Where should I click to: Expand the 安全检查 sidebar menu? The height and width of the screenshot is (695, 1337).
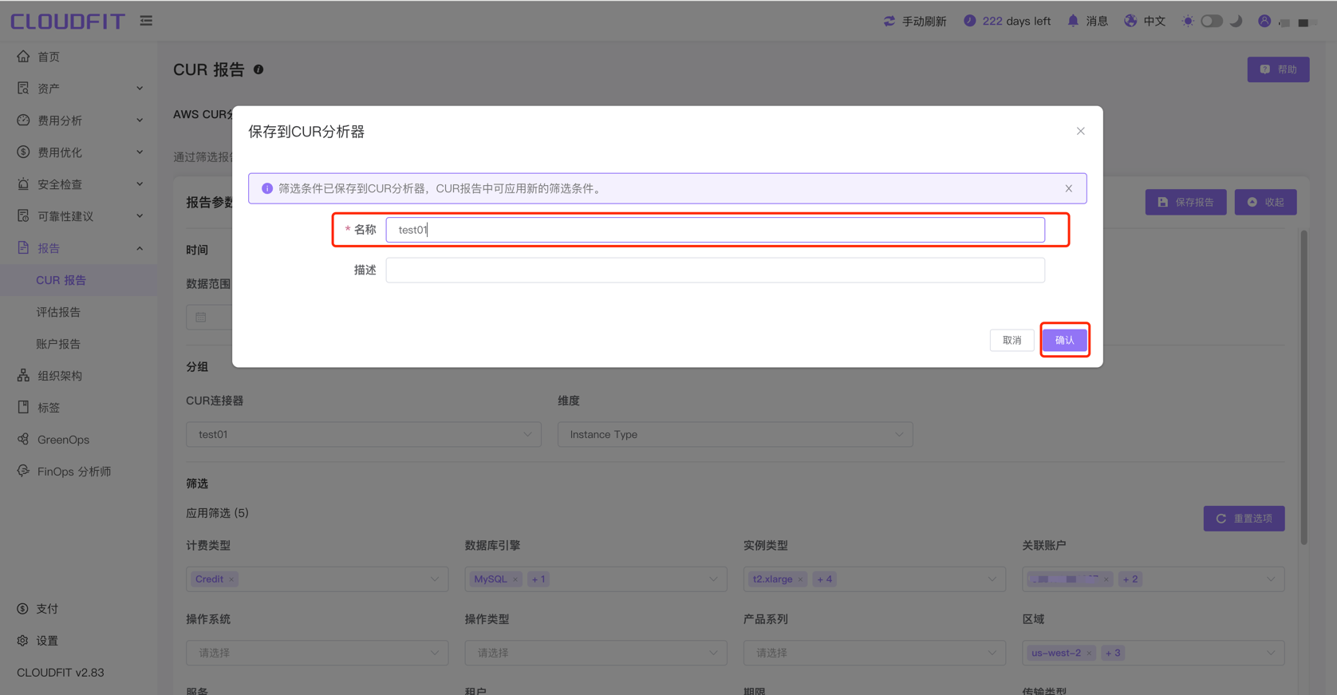coord(78,184)
